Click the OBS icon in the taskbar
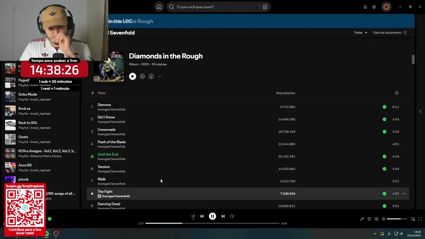Viewport: 425px width, 239px height. 56,234
